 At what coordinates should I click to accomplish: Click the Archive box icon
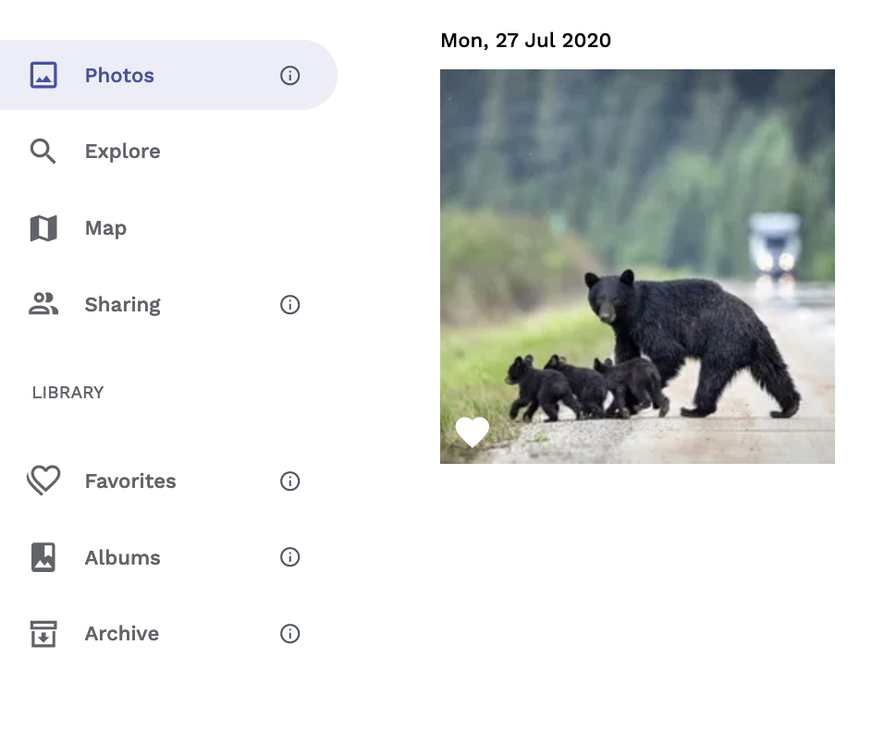point(43,634)
